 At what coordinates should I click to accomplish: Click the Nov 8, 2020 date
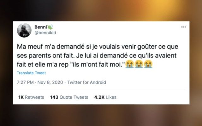click(x=50, y=82)
